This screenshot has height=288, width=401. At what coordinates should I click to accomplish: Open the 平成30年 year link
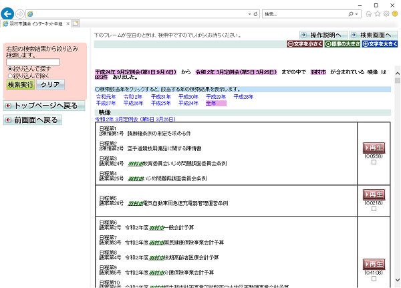(x=188, y=97)
